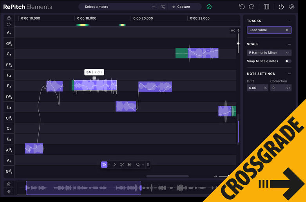The height and width of the screenshot is (202, 306).
Task: Click the 0:00:22.000 ruler mark
Action: coord(200,18)
